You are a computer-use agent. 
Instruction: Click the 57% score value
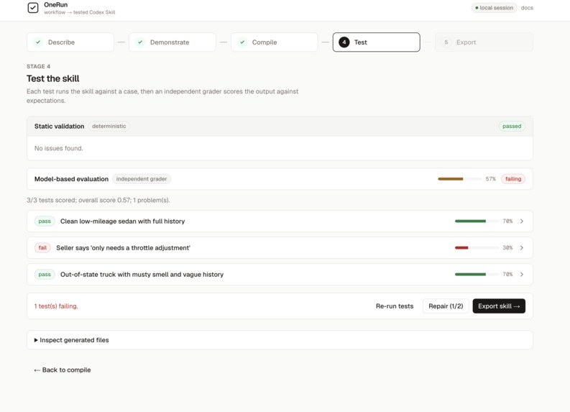(491, 179)
